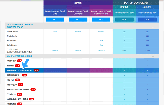Click NEW badge beside AI チャット
164x105 pixels.
point(18,80)
